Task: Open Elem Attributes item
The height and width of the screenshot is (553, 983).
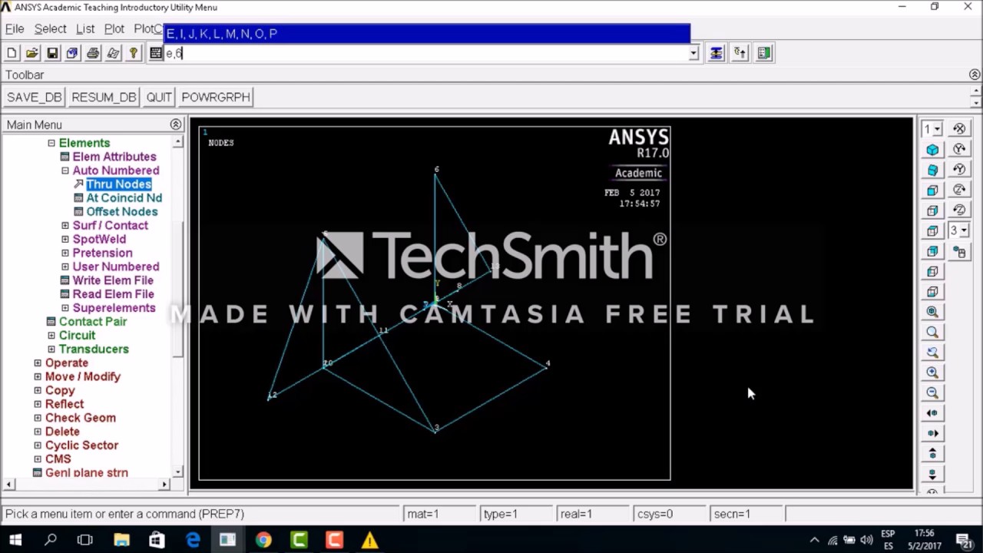Action: coord(114,157)
